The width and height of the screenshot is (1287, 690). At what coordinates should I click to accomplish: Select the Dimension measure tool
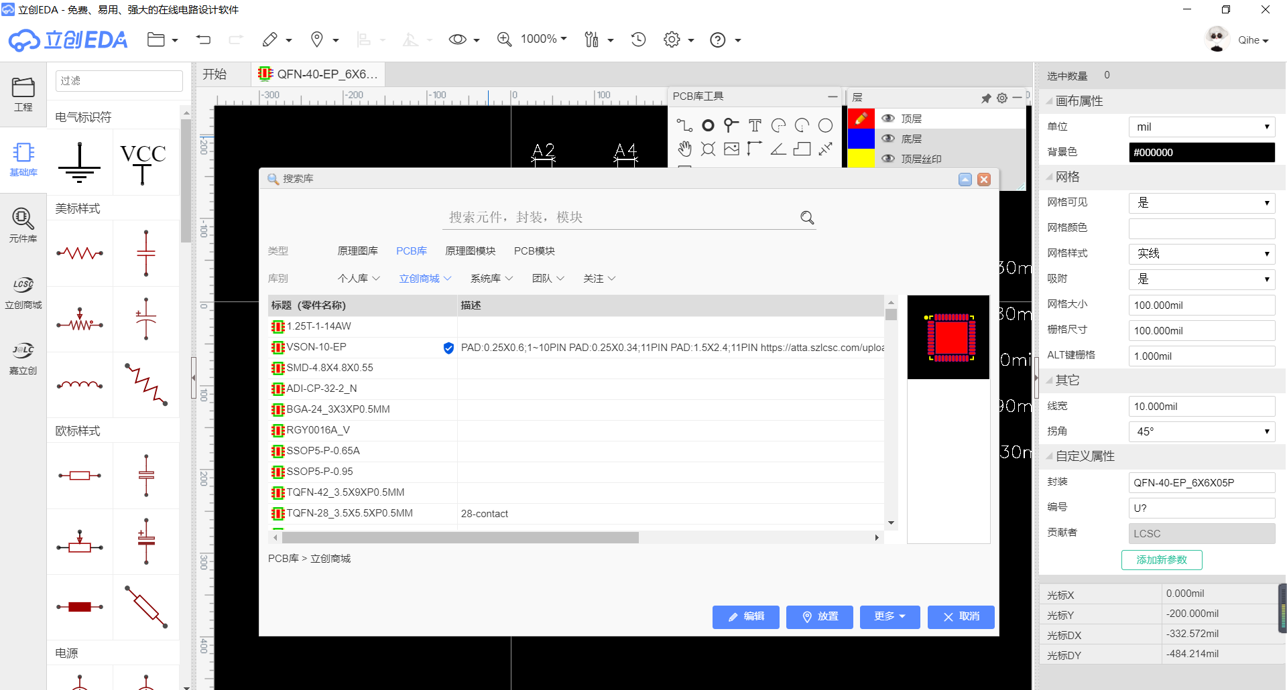[x=825, y=149]
